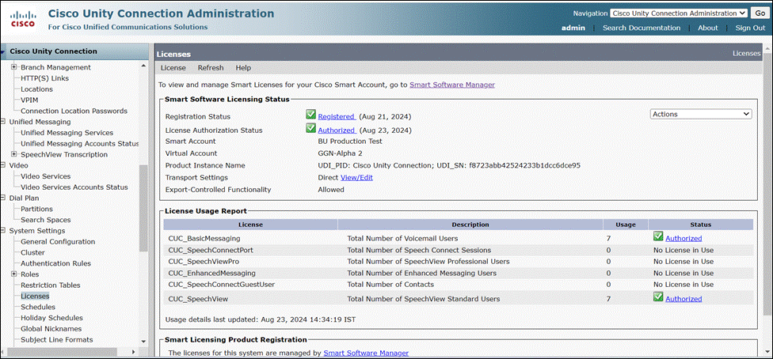Click the left navigation panel scrollbar
Image resolution: width=773 pixels, height=359 pixels.
(143, 206)
